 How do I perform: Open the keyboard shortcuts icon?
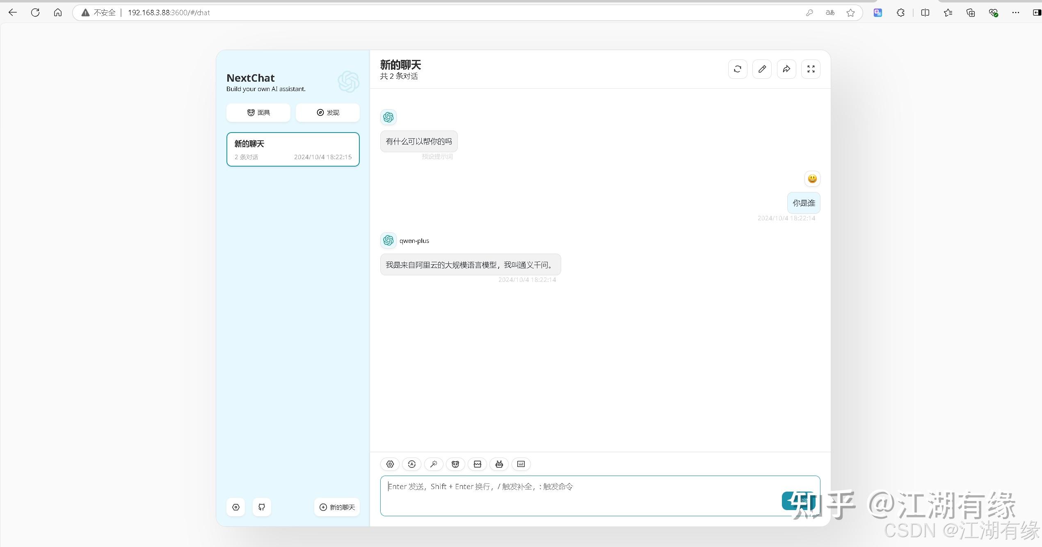click(521, 464)
